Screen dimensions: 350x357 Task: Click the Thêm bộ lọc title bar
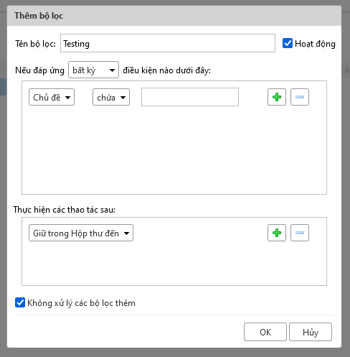point(174,16)
